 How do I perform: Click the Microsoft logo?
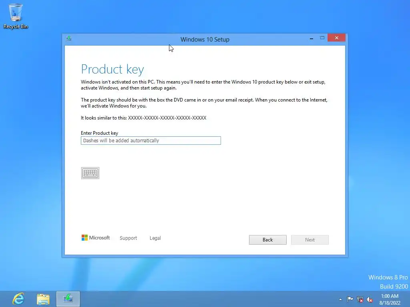click(95, 237)
